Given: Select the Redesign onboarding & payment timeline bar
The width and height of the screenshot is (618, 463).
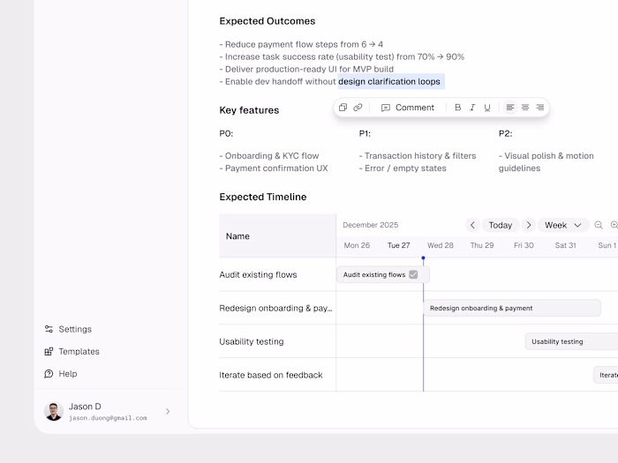Looking at the screenshot, I should click(x=512, y=308).
